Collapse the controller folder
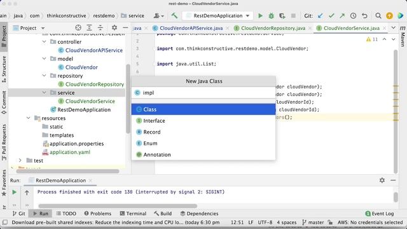This screenshot has width=407, height=229. [x=44, y=41]
